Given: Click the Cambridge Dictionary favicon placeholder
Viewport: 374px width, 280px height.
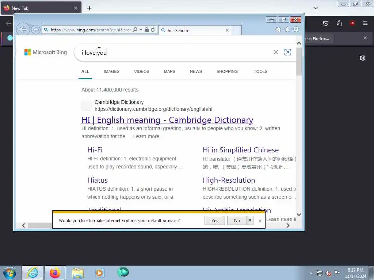Looking at the screenshot, I should point(86,106).
